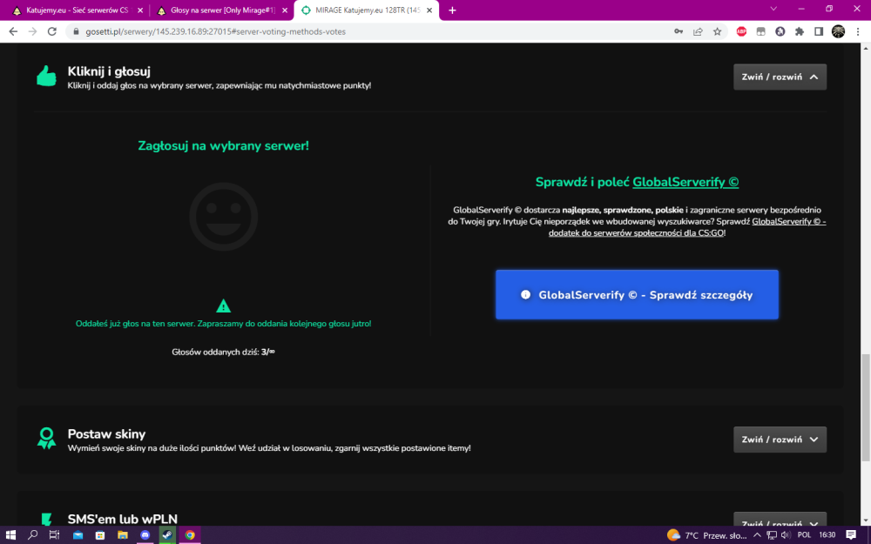Open the Extensions puzzle icon
Viewport: 871px width, 544px height.
point(800,31)
